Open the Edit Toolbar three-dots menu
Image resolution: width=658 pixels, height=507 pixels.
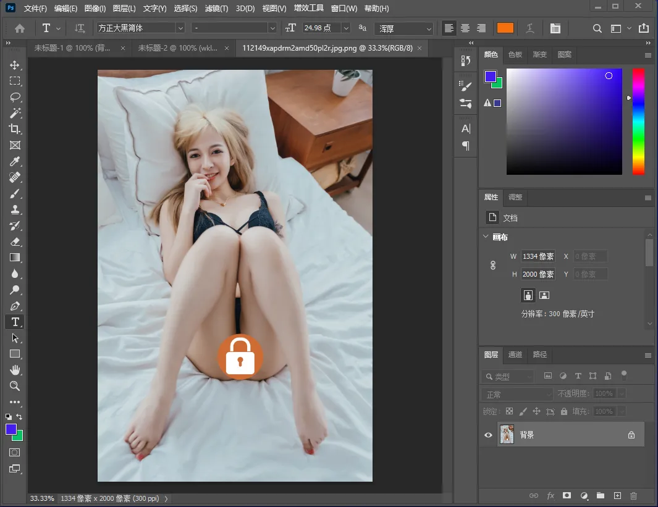click(15, 402)
